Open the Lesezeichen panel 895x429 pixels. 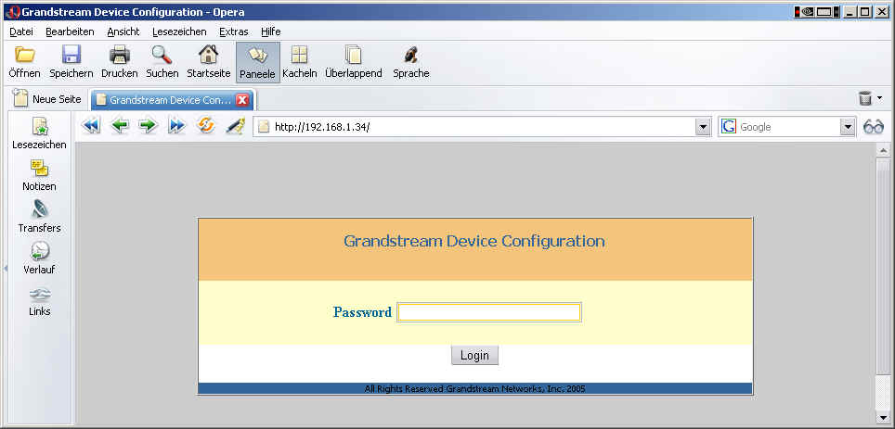coord(39,133)
